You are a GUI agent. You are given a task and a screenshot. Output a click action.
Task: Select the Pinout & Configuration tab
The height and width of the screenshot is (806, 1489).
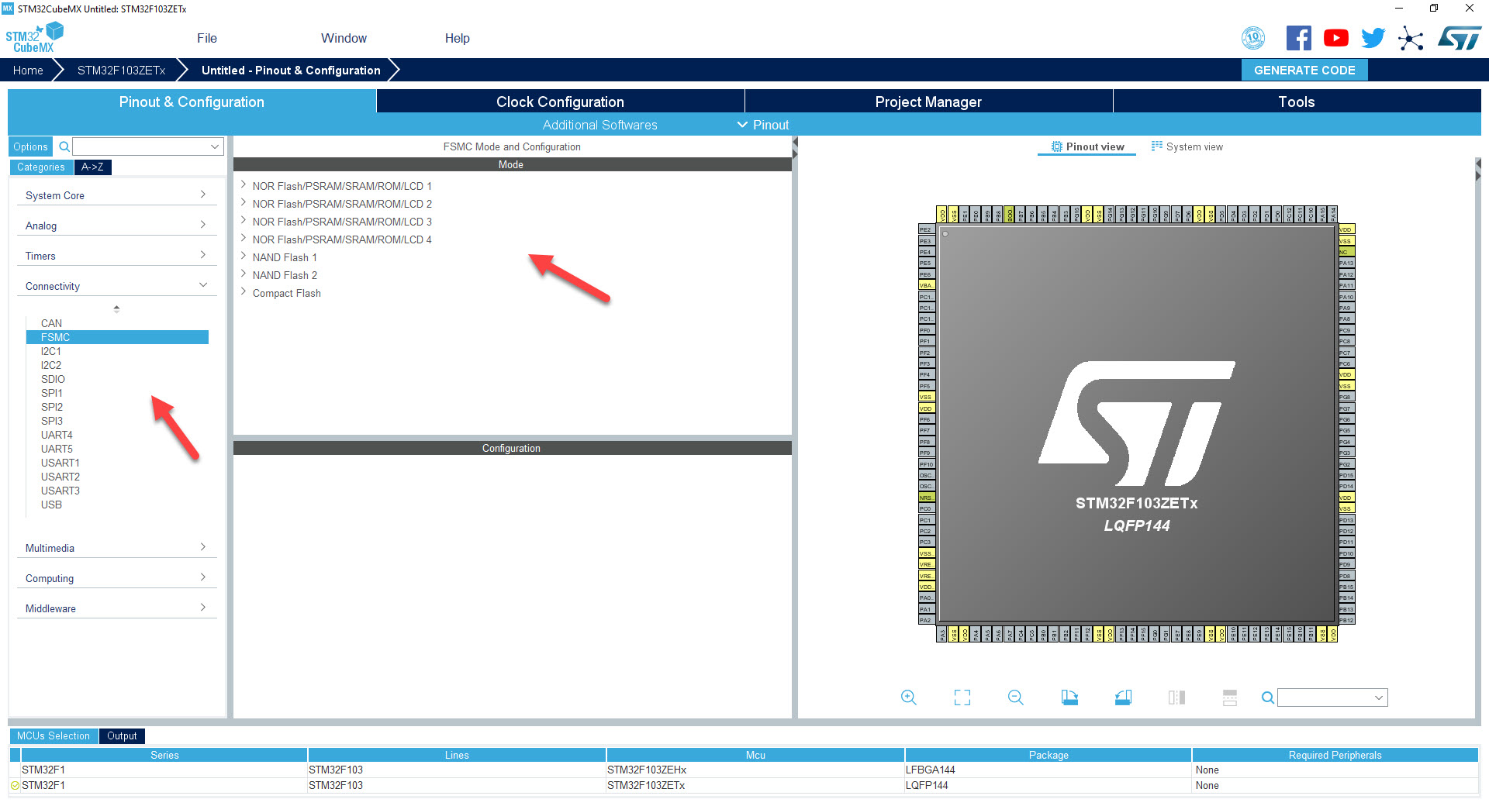192,102
